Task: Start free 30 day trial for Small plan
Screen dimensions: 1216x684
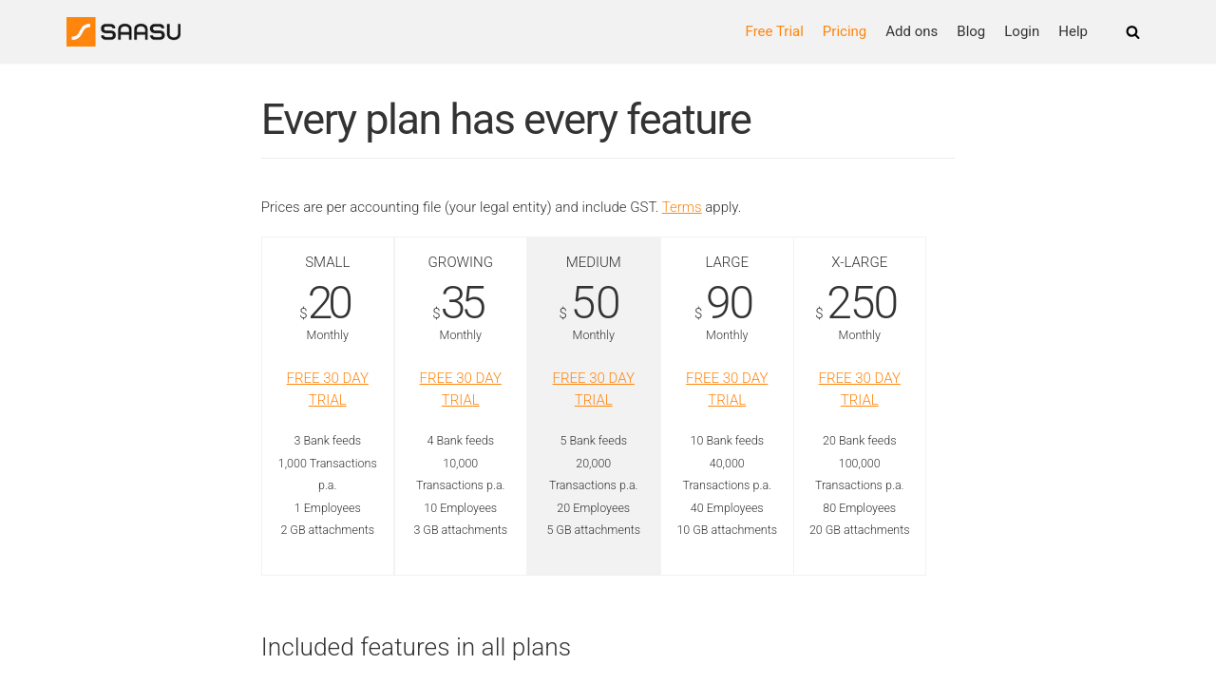Action: point(328,389)
